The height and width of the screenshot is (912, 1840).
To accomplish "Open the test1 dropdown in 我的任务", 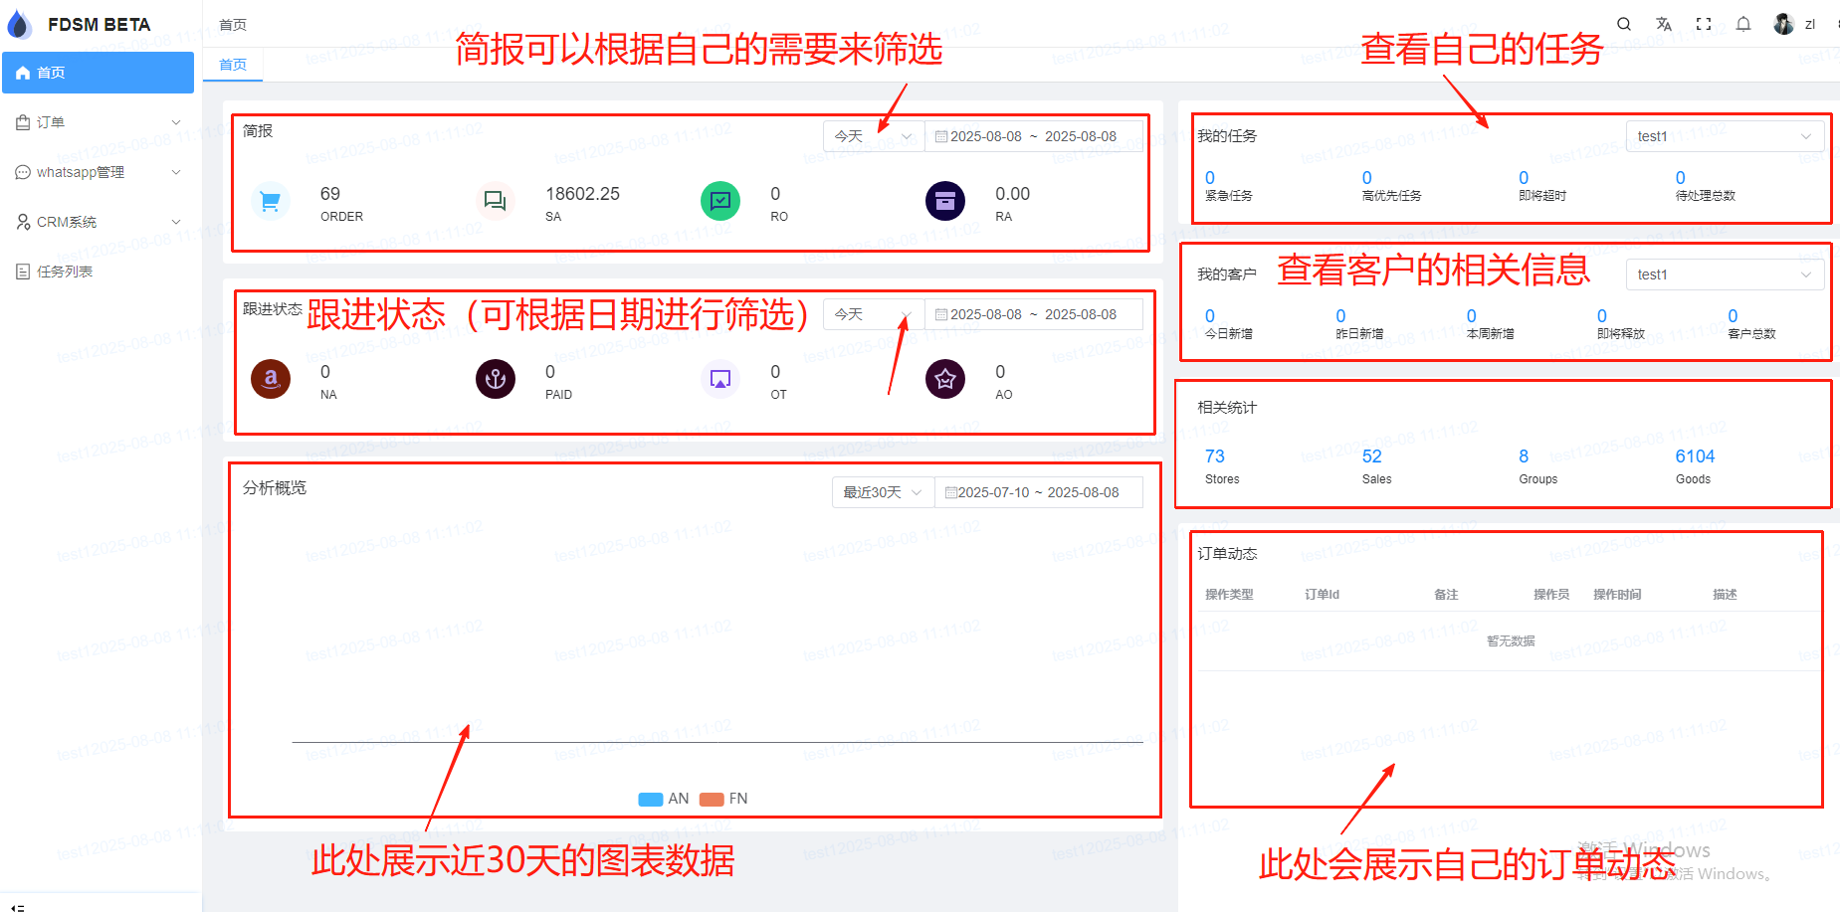I will [1724, 136].
